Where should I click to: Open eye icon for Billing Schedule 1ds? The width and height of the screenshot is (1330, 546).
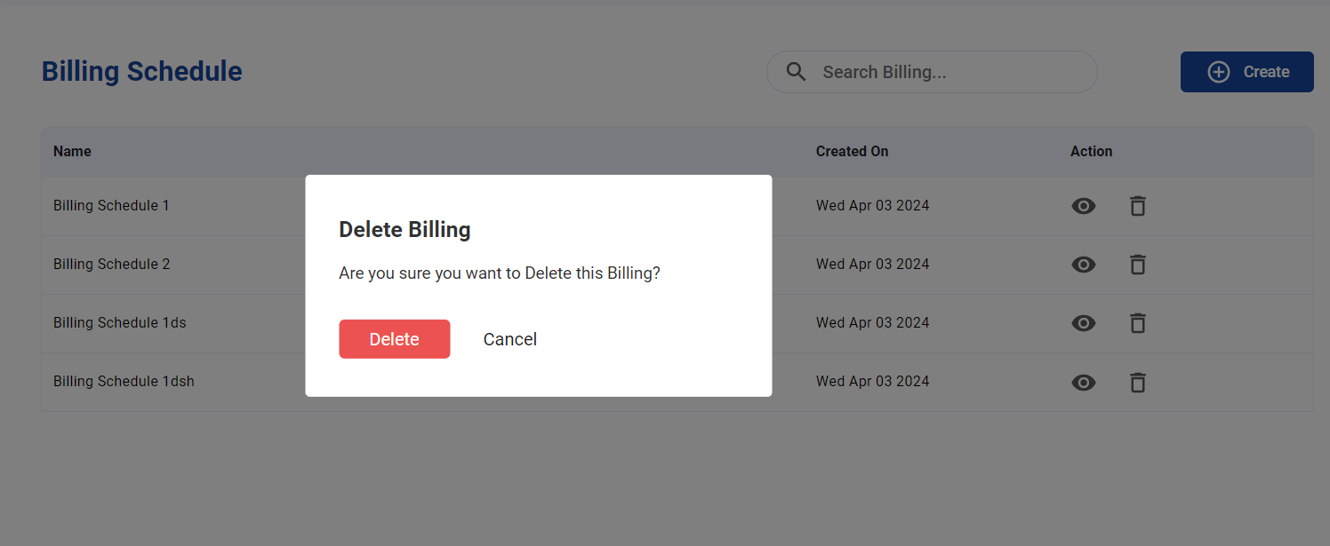pyautogui.click(x=1083, y=323)
